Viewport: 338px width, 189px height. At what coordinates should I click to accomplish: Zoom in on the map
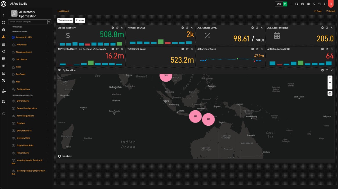[x=330, y=78]
